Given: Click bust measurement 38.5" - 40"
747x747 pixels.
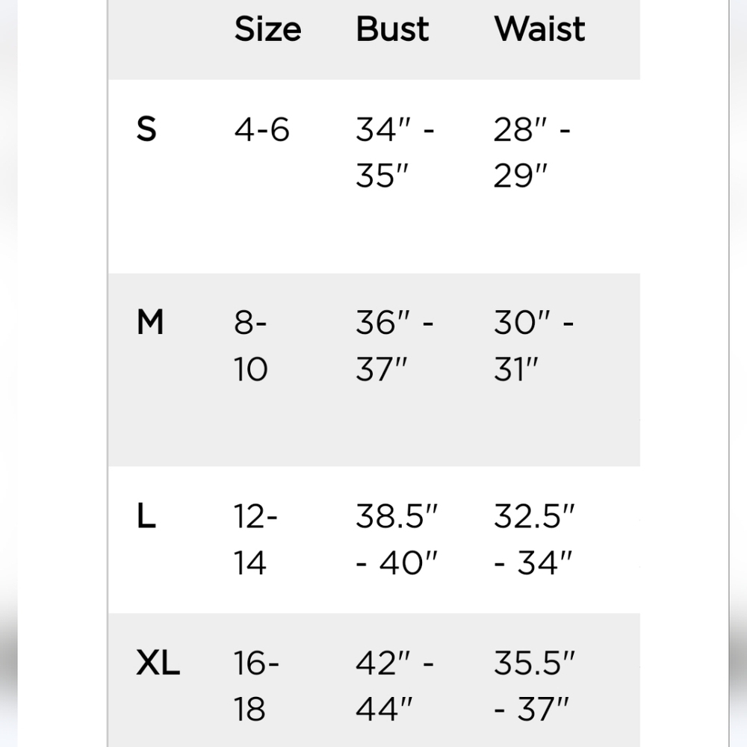Looking at the screenshot, I should click(x=397, y=539).
